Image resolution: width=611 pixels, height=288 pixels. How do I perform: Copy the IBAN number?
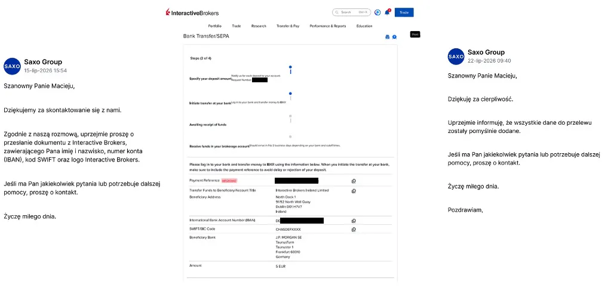click(x=354, y=221)
